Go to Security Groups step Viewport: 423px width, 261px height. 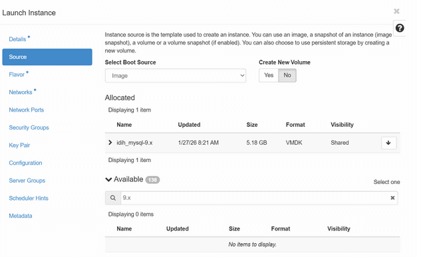(29, 128)
